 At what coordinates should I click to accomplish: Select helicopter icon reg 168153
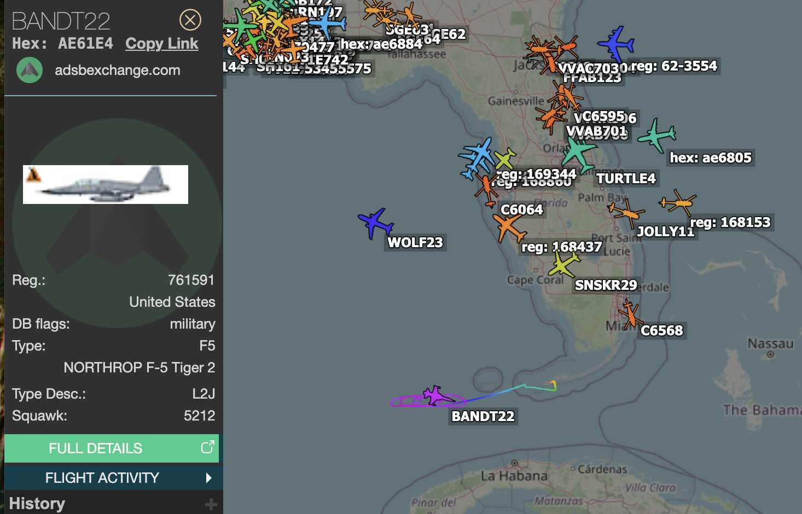(678, 202)
